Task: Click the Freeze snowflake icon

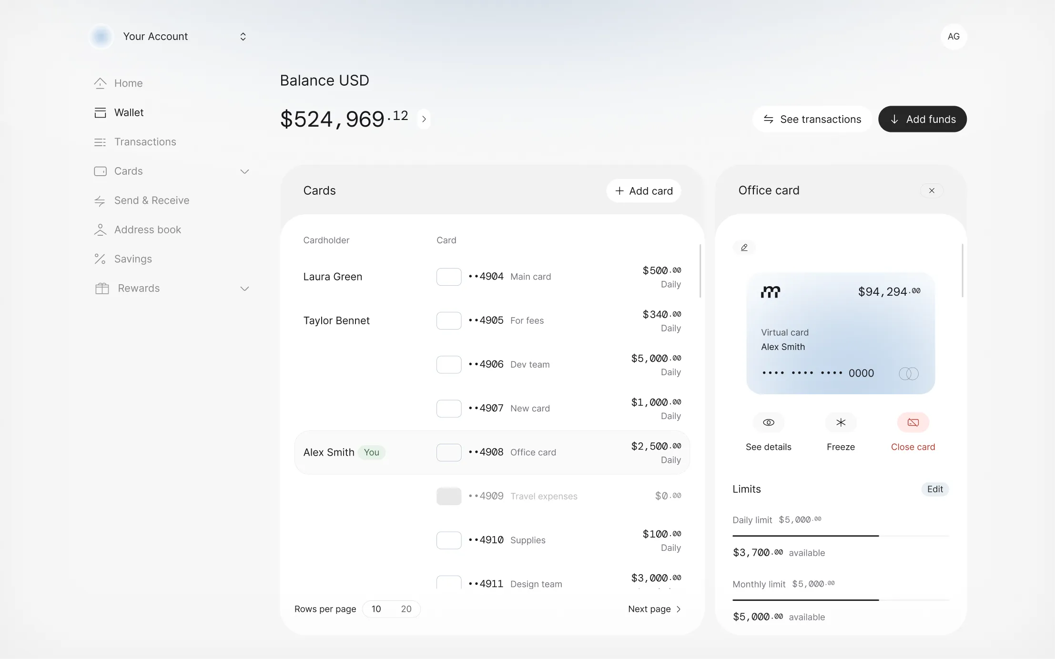Action: click(x=841, y=422)
